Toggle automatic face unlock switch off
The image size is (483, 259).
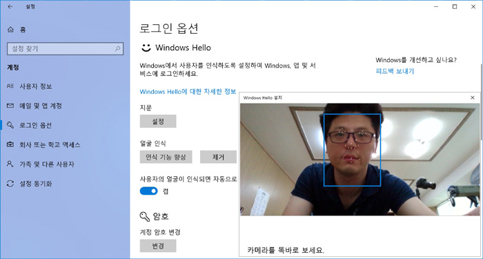(149, 191)
